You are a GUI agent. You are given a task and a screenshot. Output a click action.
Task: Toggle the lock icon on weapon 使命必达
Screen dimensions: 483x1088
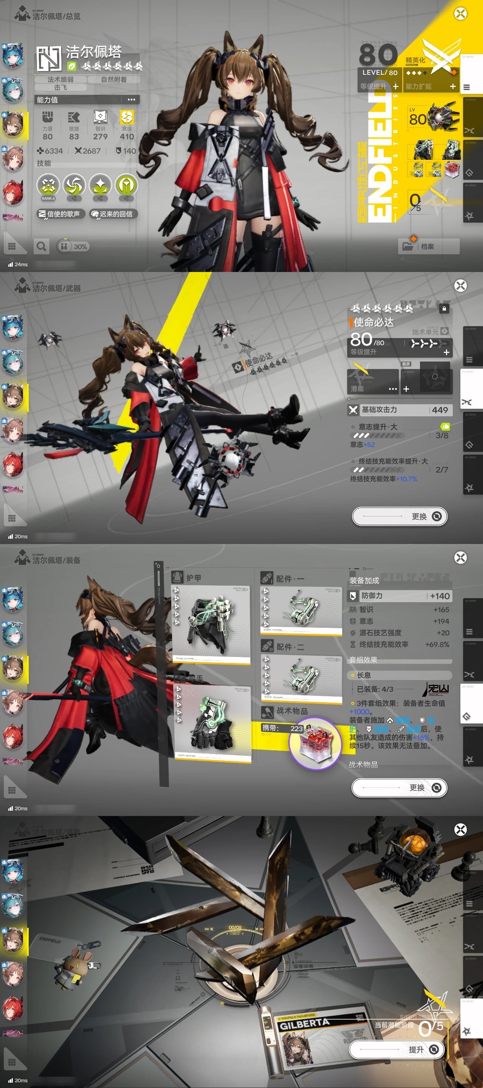pyautogui.click(x=444, y=309)
